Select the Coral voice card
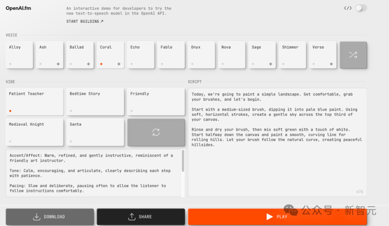The image size is (389, 226). point(111,55)
